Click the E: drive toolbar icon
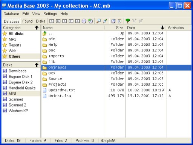 64,21
